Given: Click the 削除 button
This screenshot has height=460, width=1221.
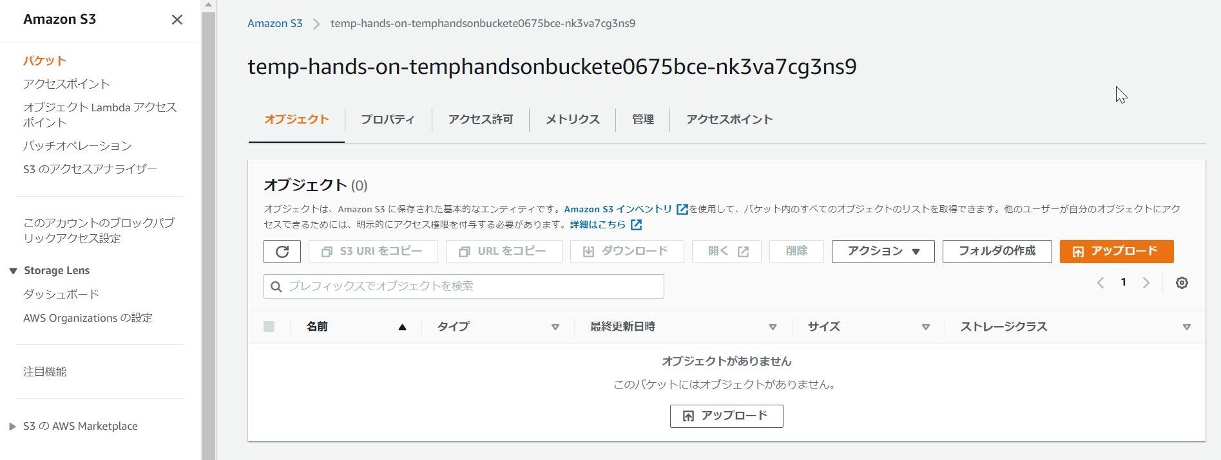Looking at the screenshot, I should tap(796, 252).
